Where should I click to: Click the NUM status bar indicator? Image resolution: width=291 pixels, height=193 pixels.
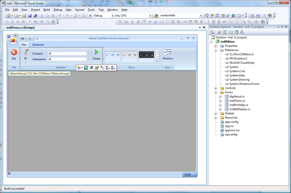[187, 175]
